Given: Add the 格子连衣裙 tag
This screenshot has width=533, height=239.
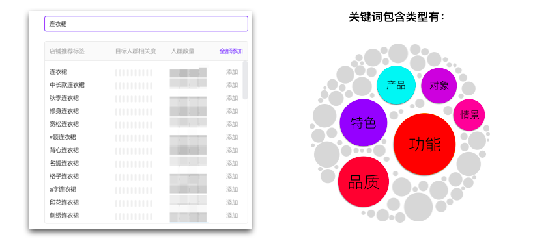Looking at the screenshot, I should click(232, 176).
